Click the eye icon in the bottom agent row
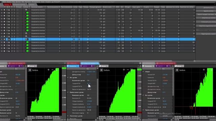The height and width of the screenshot is (121, 216). click(4, 51)
